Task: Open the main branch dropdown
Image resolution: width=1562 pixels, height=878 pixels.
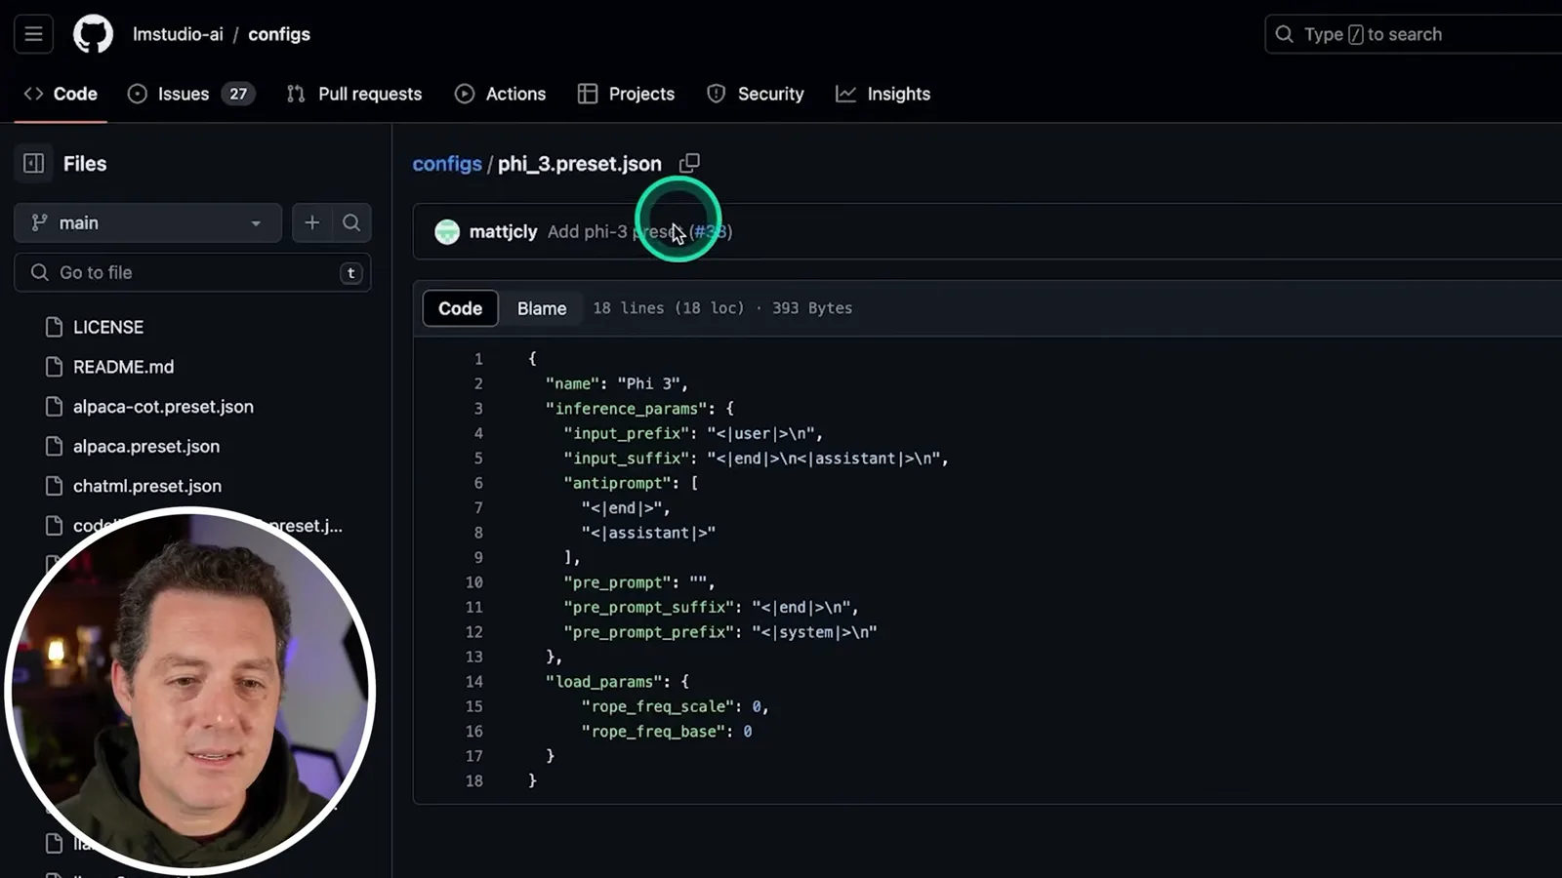Action: 147,222
